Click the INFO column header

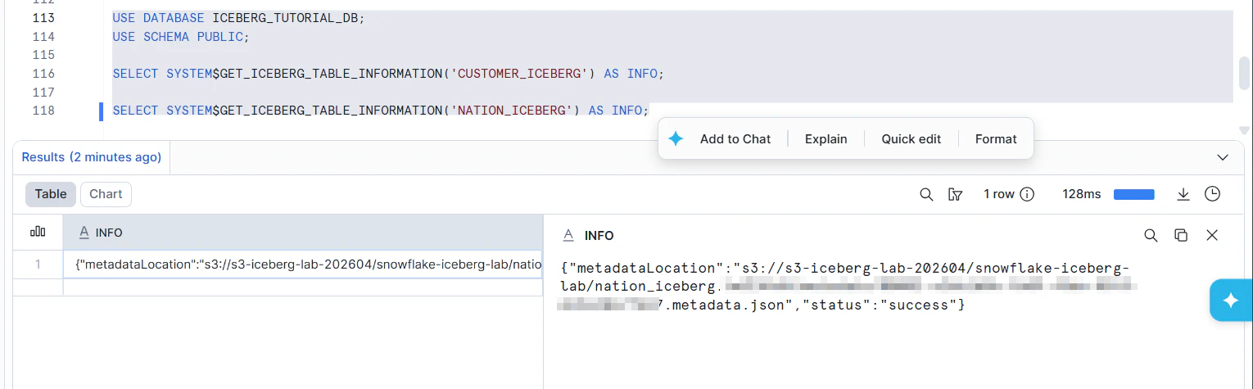pos(109,233)
